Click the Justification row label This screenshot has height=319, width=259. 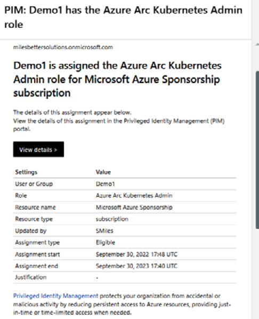(31, 277)
